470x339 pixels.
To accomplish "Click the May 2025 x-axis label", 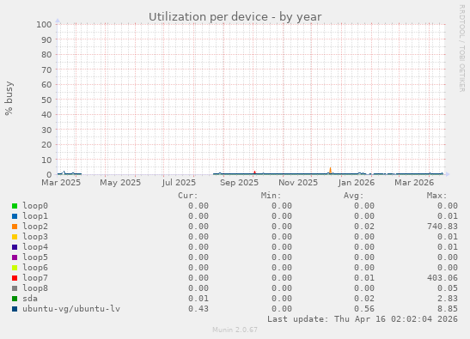I will click(120, 183).
